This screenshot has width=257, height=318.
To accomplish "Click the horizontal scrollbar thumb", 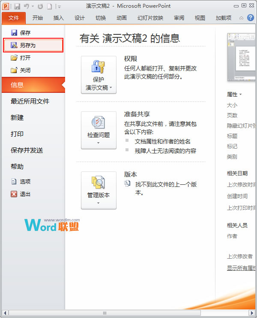I will coord(105,313).
